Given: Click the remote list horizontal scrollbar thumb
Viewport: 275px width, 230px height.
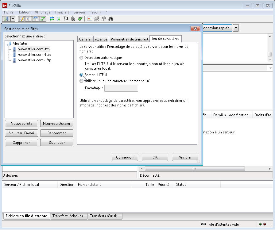Looking at the screenshot, I should click(195, 169).
